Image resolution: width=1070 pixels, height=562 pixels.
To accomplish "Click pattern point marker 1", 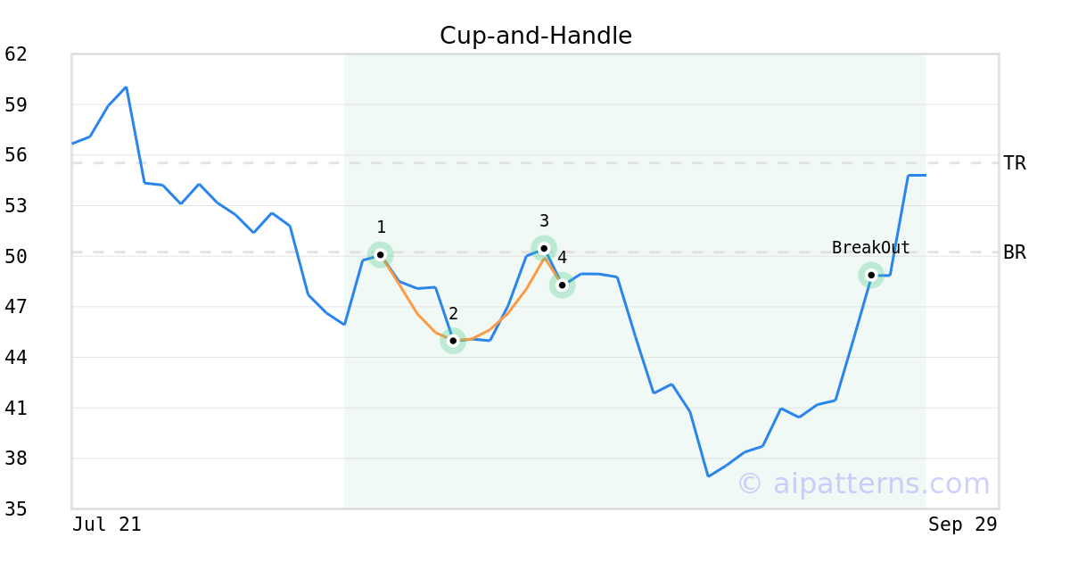I will 381,255.
